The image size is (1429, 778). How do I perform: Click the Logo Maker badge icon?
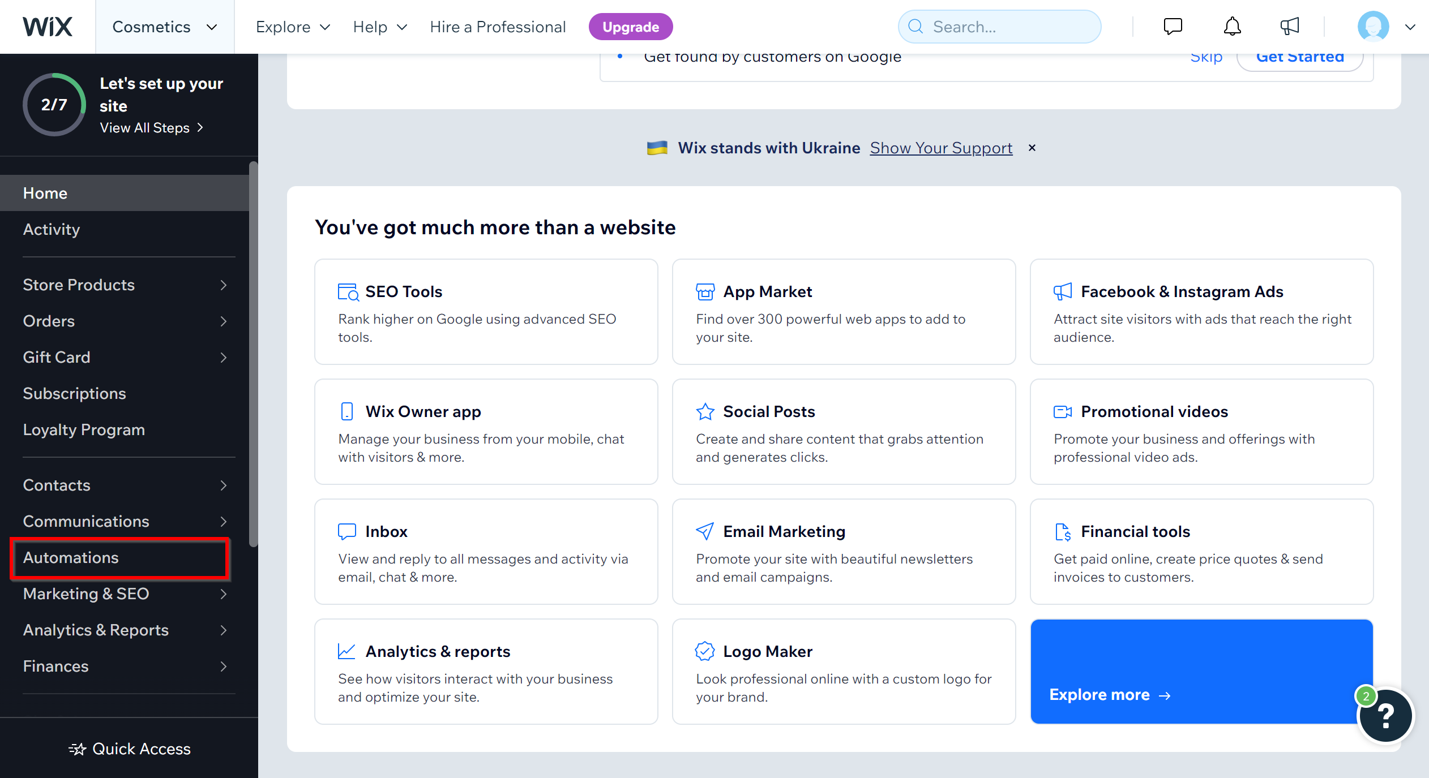(x=705, y=651)
